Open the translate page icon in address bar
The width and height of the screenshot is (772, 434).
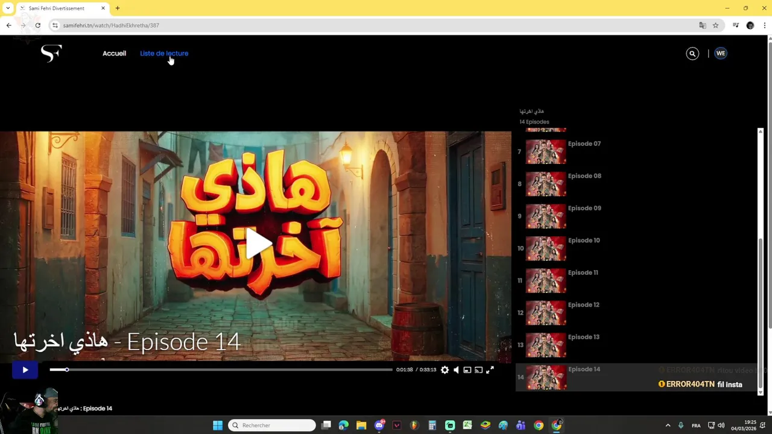tap(702, 25)
